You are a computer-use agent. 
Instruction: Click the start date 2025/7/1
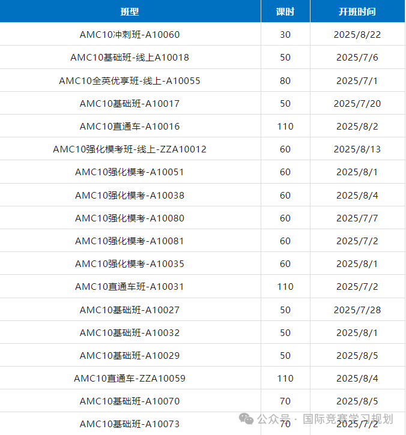coord(357,81)
